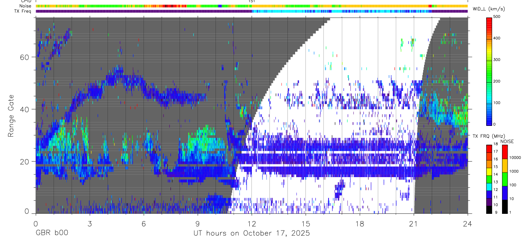Click the x-axis tick label '21'

point(414,224)
